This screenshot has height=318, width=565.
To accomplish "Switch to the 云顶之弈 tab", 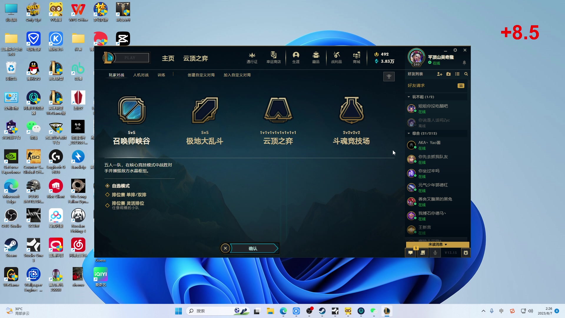I will tap(195, 58).
